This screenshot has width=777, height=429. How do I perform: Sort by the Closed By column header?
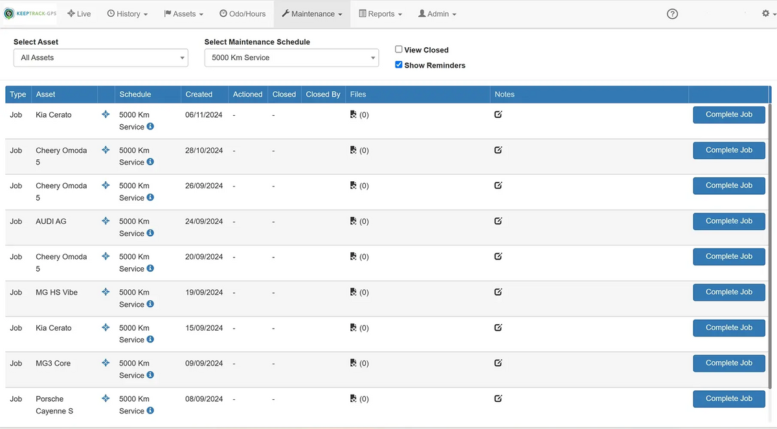pyautogui.click(x=323, y=94)
